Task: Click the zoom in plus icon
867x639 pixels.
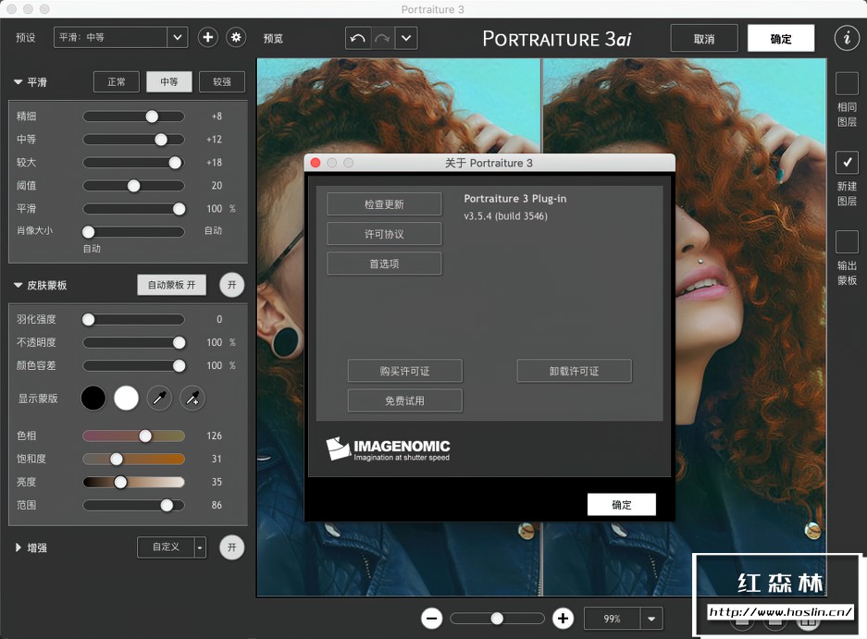Action: 563,619
